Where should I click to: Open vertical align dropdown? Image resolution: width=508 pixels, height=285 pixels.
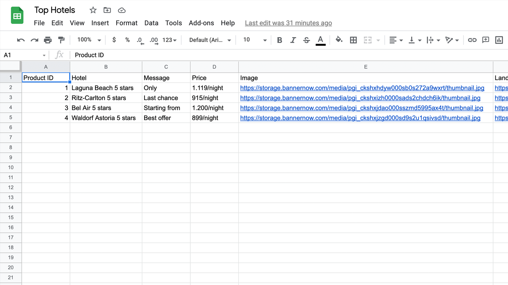[415, 40]
